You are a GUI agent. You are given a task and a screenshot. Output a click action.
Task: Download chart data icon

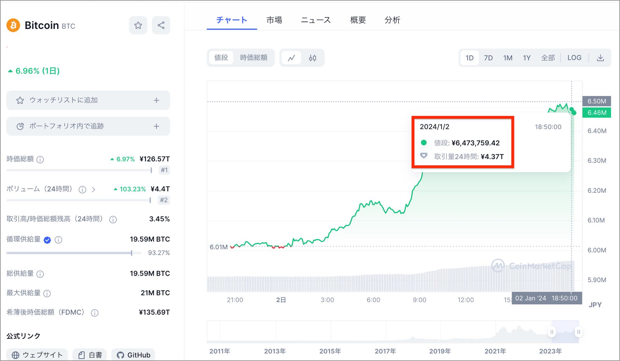[600, 58]
